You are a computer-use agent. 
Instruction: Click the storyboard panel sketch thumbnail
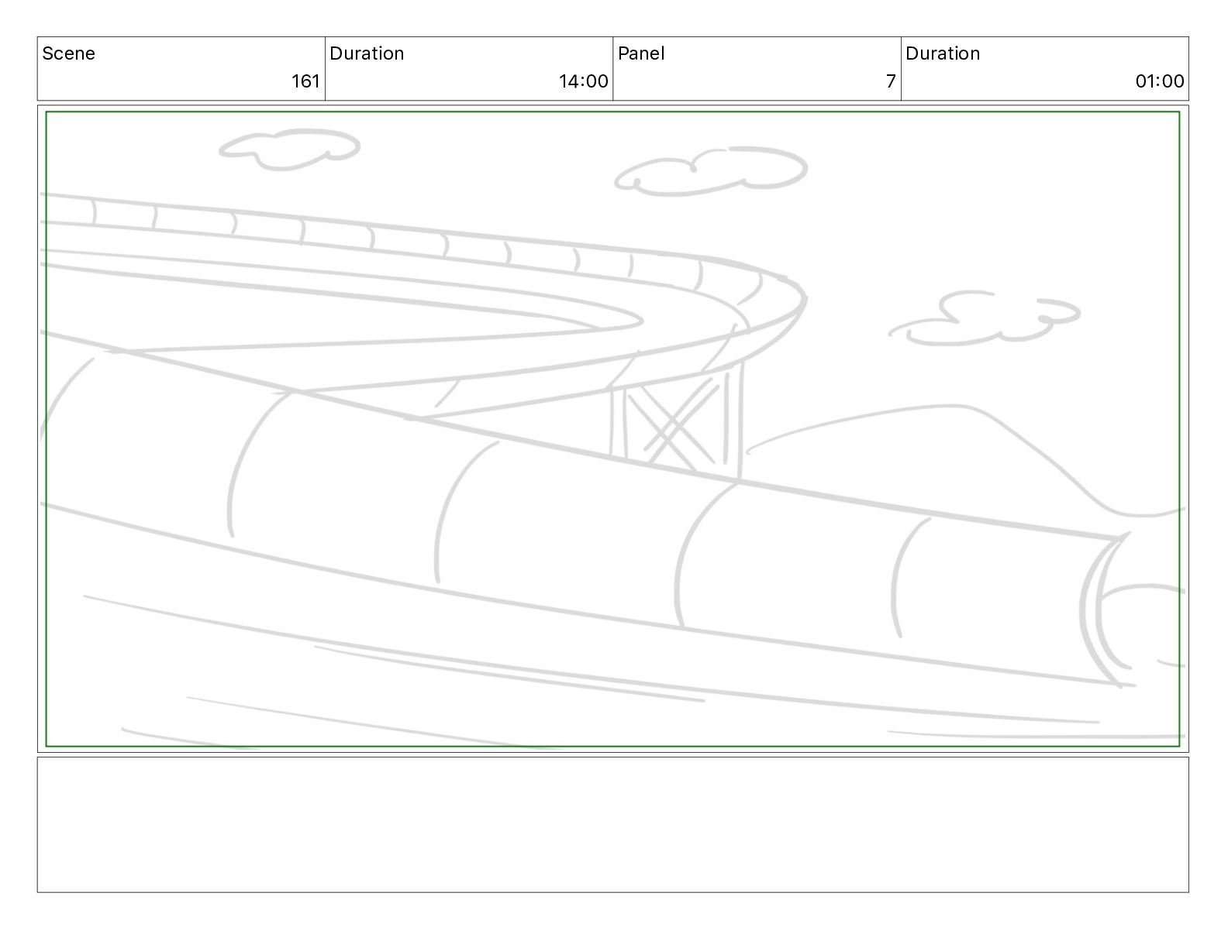[x=612, y=429]
